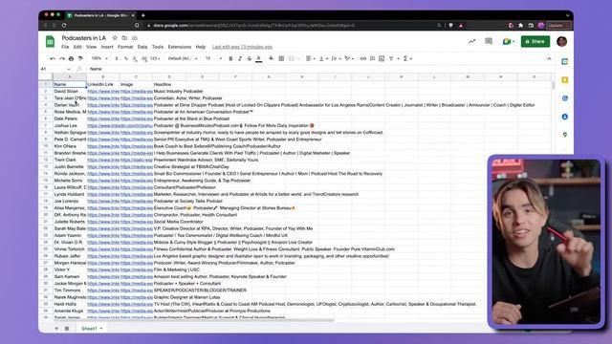
Task: Click Insert link icon
Action: [x=363, y=58]
